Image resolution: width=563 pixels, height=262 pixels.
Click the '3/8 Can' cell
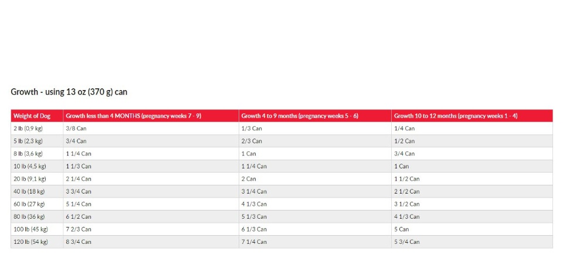[76, 128]
